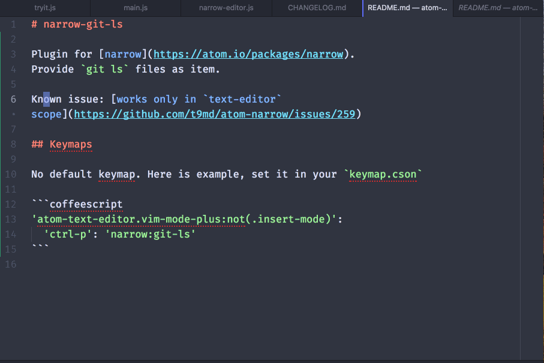The image size is (544, 363).
Task: Click 'No default keymap.' sentence start
Action: [x=86, y=174]
